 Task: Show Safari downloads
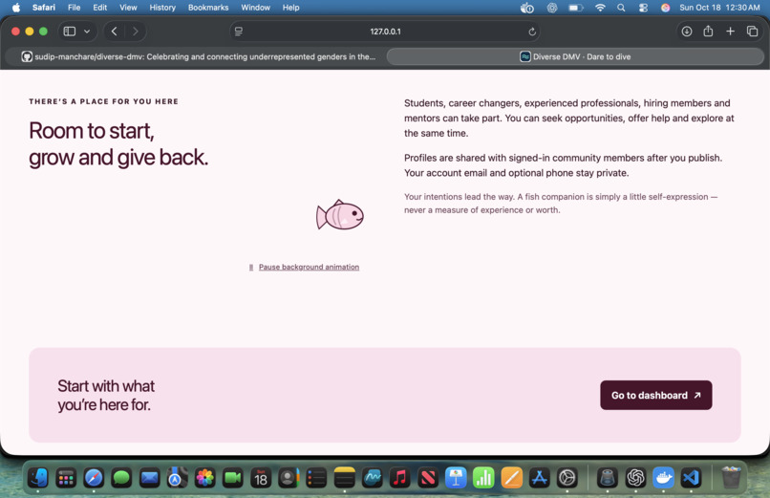click(687, 32)
